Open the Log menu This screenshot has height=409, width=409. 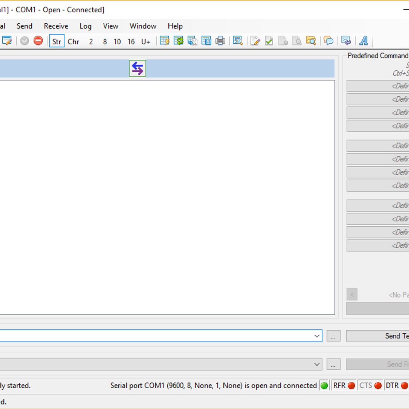click(85, 26)
